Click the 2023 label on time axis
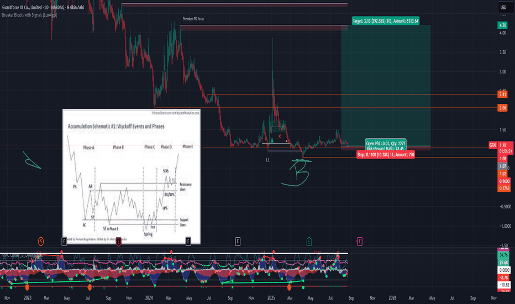Viewport: 515px width, 304px height. tap(28, 298)
